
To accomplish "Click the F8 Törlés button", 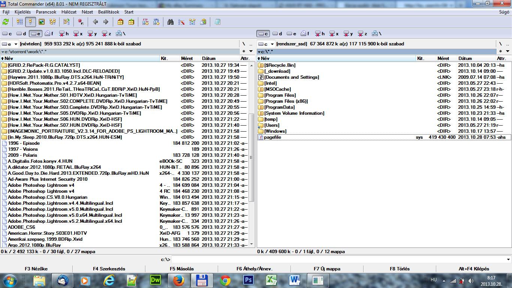I will pos(400,269).
